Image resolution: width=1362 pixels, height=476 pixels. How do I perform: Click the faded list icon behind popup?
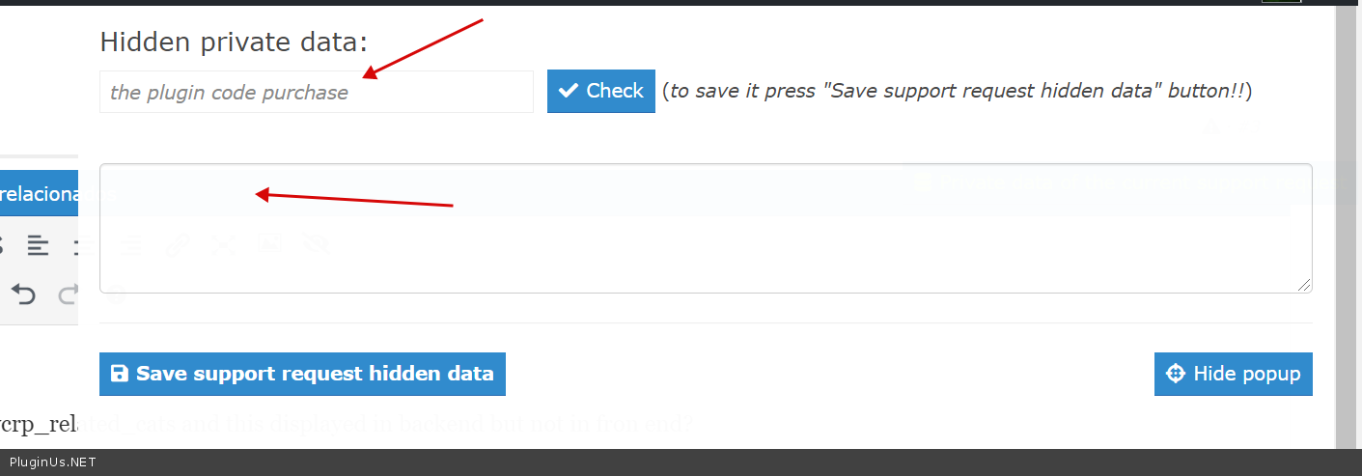(131, 245)
